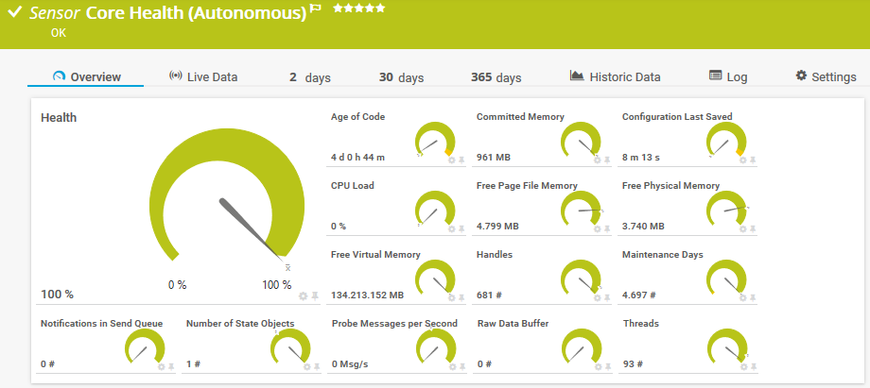Click the sensor flag icon beside title
870x388 pixels.
click(316, 8)
